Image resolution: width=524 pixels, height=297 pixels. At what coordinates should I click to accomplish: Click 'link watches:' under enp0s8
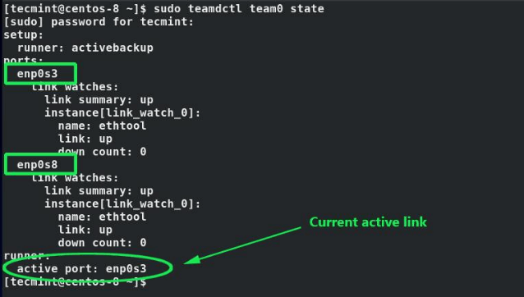[76, 178]
